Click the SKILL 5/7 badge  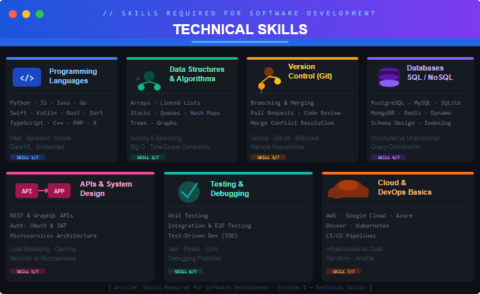[x=28, y=271]
